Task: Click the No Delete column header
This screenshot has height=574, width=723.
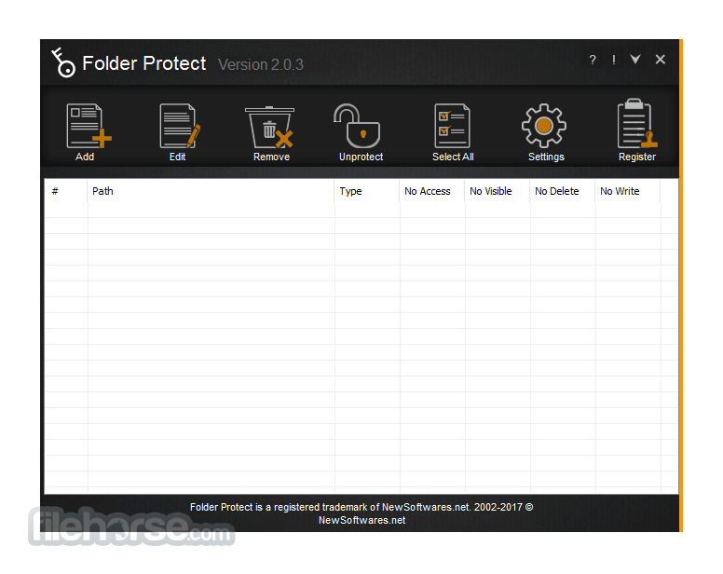Action: 562,191
